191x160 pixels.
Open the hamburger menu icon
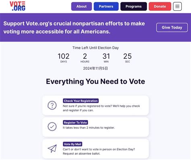[177, 6]
